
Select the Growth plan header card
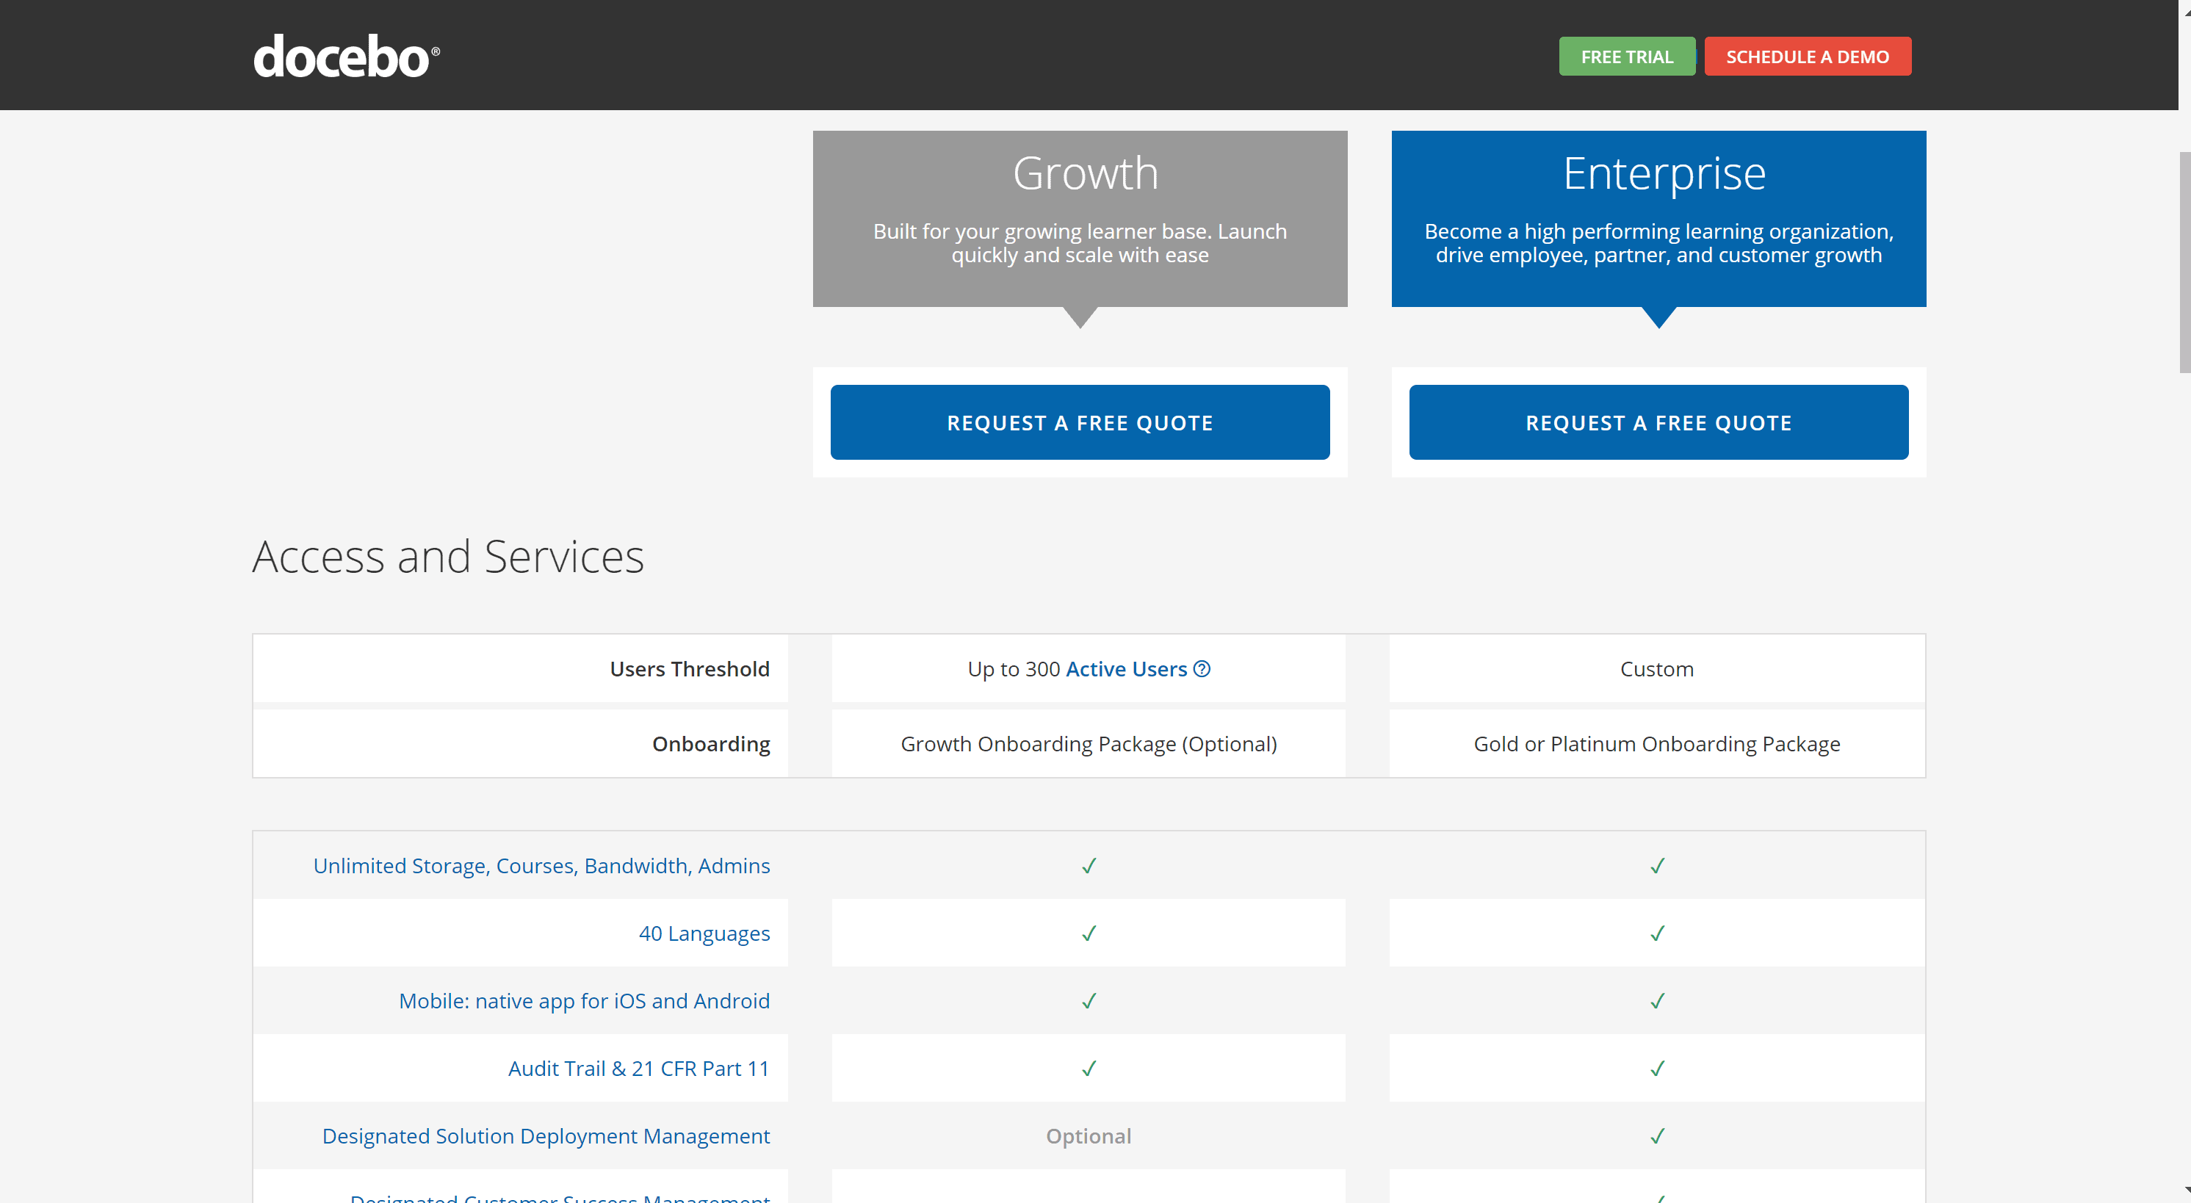click(1080, 219)
